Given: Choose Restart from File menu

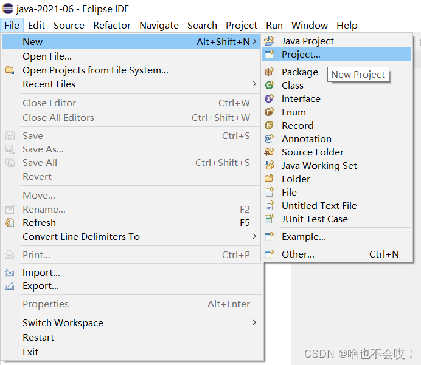Looking at the screenshot, I should pos(131,338).
